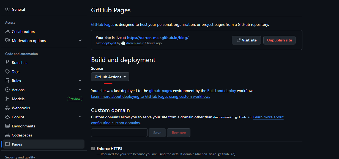Click the darren-mair avatar image

[x=123, y=43]
